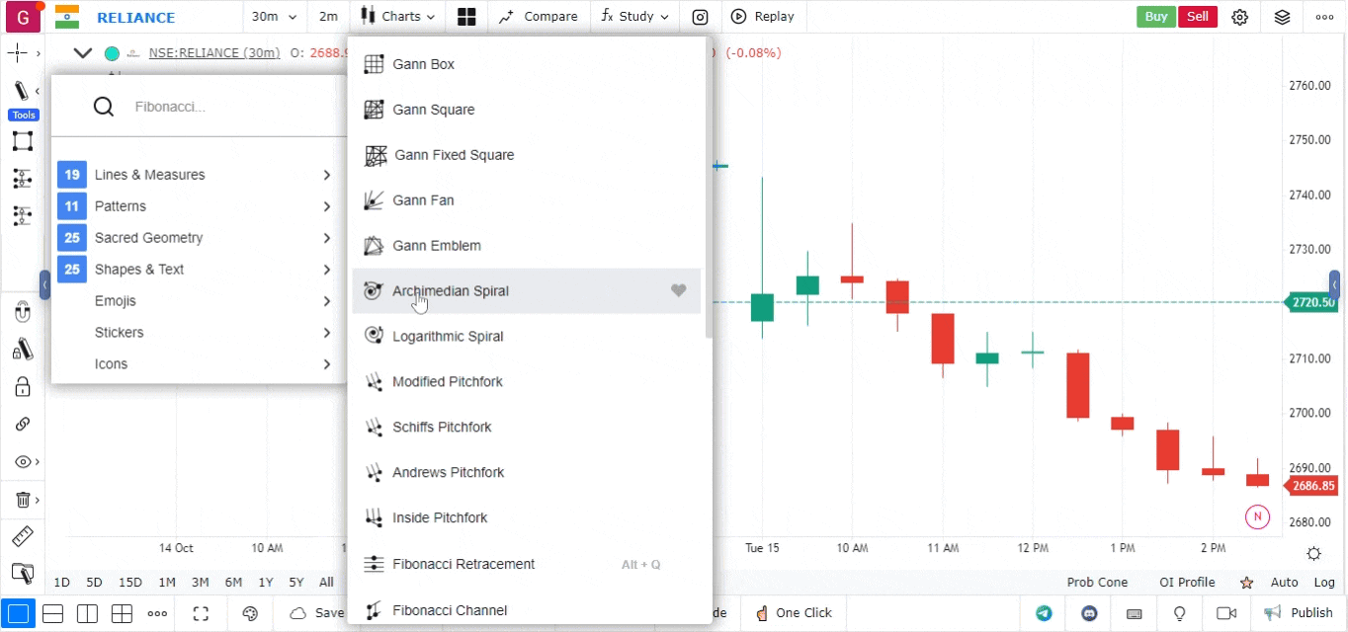1348x632 pixels.
Task: Expand the Lines & Measures category
Action: pos(196,175)
